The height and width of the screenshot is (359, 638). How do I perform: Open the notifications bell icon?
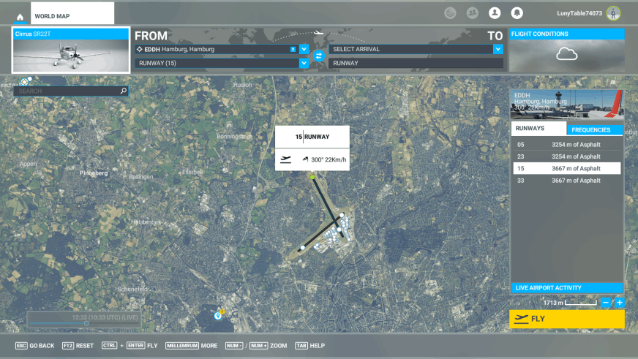(517, 13)
